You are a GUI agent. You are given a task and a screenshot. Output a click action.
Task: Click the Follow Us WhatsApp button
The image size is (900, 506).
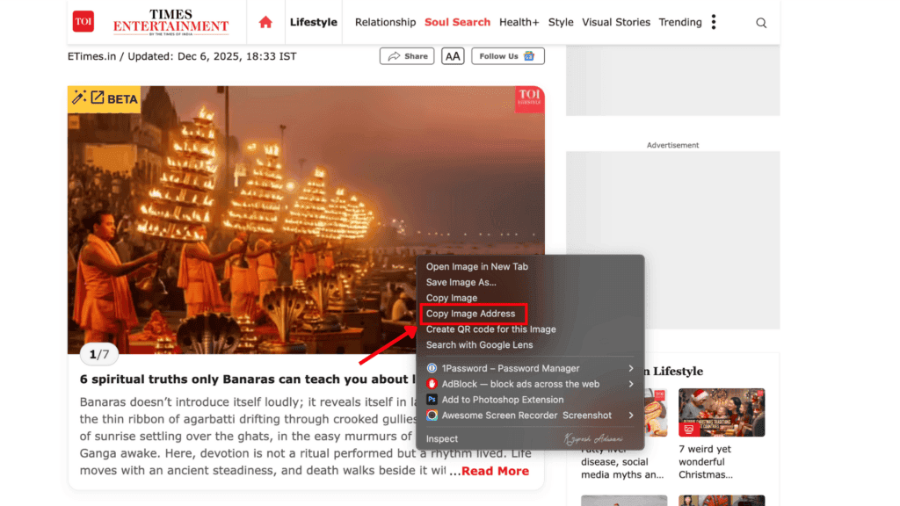click(x=507, y=55)
